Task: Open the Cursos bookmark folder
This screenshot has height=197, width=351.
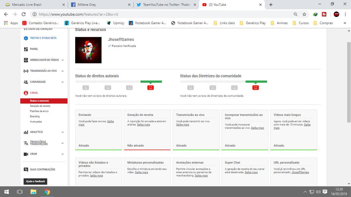Action: click(x=301, y=23)
